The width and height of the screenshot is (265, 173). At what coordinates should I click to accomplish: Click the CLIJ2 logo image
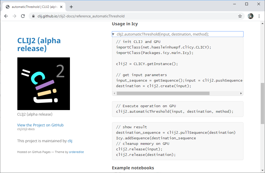(x=44, y=84)
